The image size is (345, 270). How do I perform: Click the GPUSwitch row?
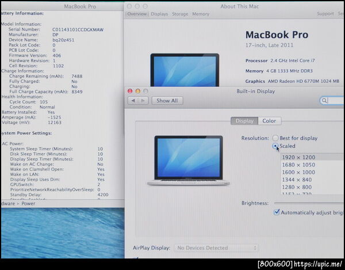point(55,185)
